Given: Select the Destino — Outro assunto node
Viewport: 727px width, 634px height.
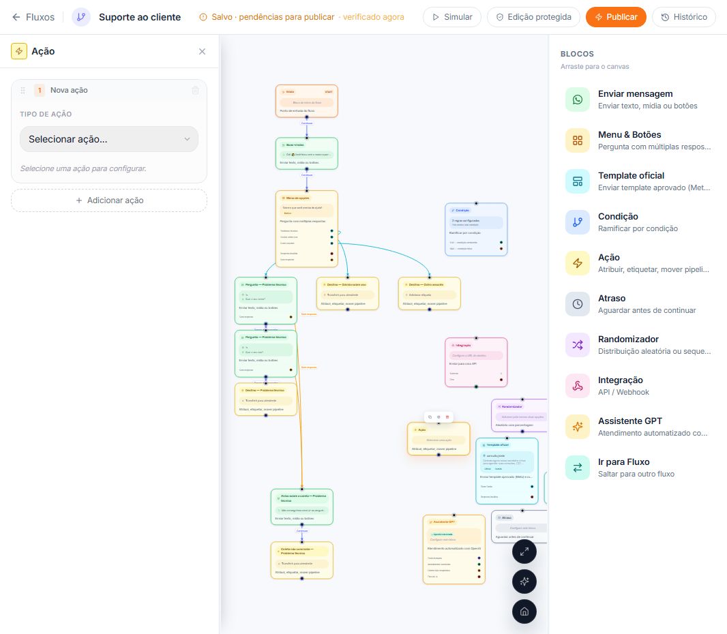Looking at the screenshot, I should 430,293.
